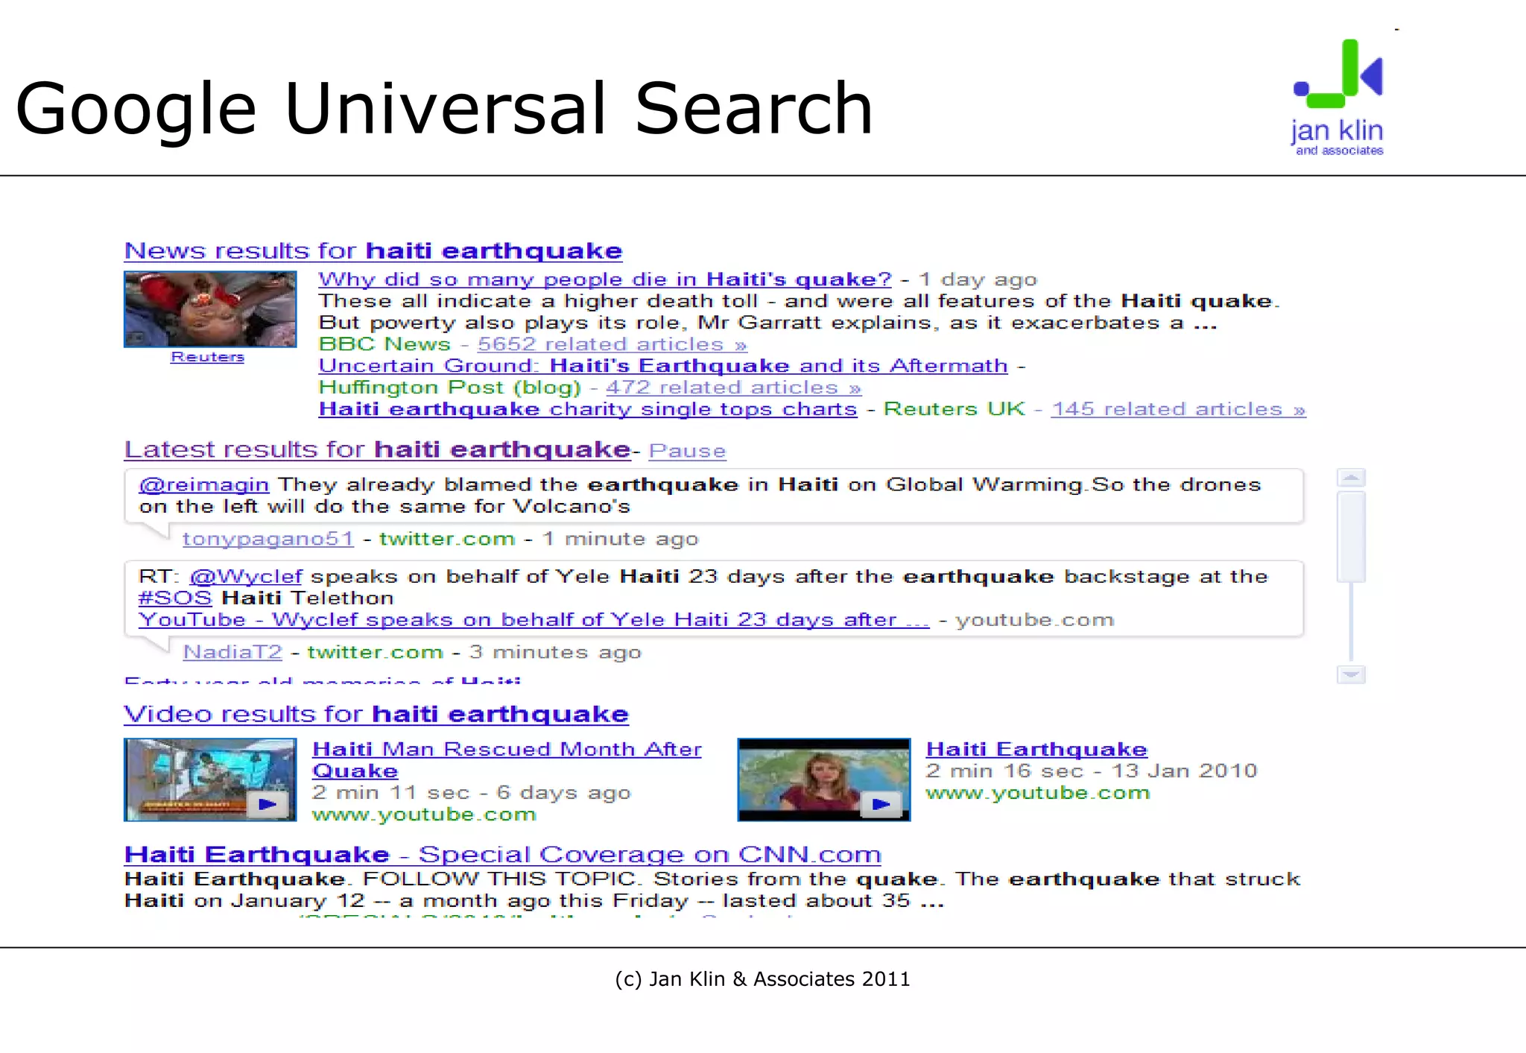
Task: Click the latest results scrollbar thumb
Action: click(x=1351, y=536)
